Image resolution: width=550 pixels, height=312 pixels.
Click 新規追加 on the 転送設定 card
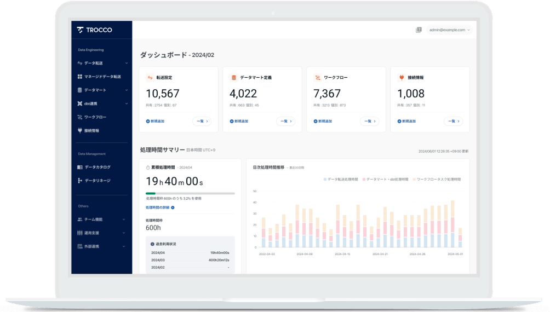155,121
